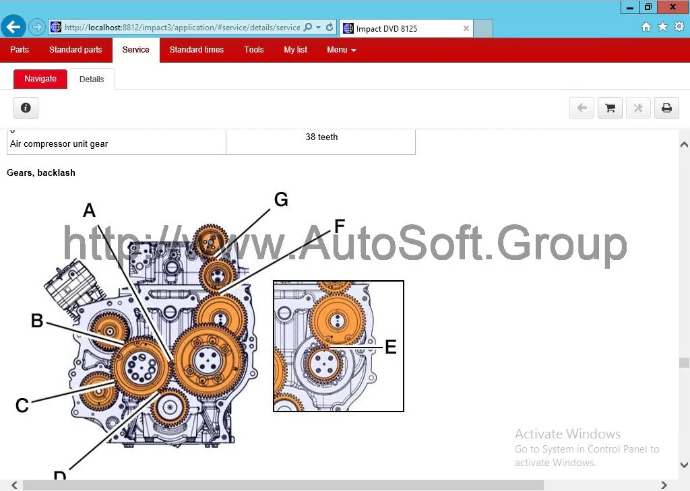Click the tools/wrench crossed icon button
This screenshot has width=690, height=491.
tap(638, 108)
